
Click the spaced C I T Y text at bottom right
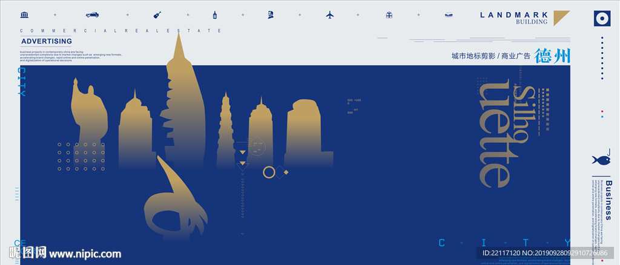(x=505, y=242)
